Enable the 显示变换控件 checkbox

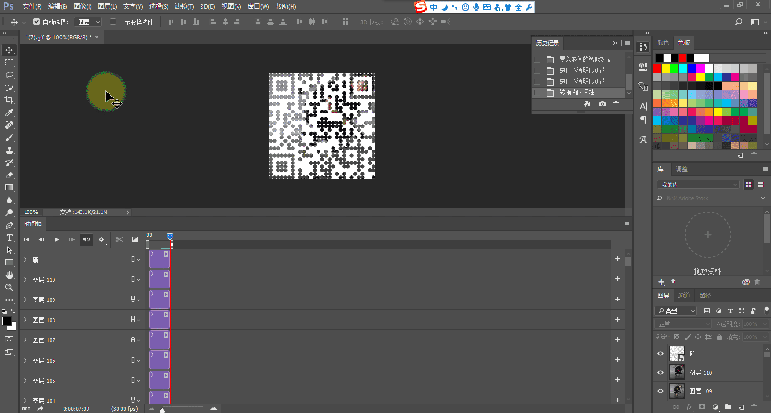[113, 22]
